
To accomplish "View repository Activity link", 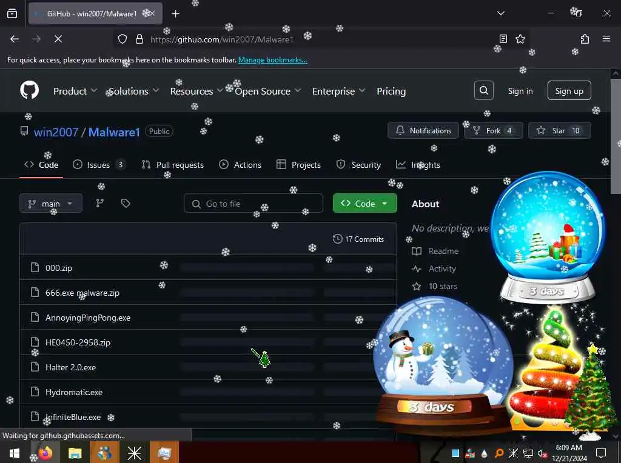I will click(x=434, y=268).
